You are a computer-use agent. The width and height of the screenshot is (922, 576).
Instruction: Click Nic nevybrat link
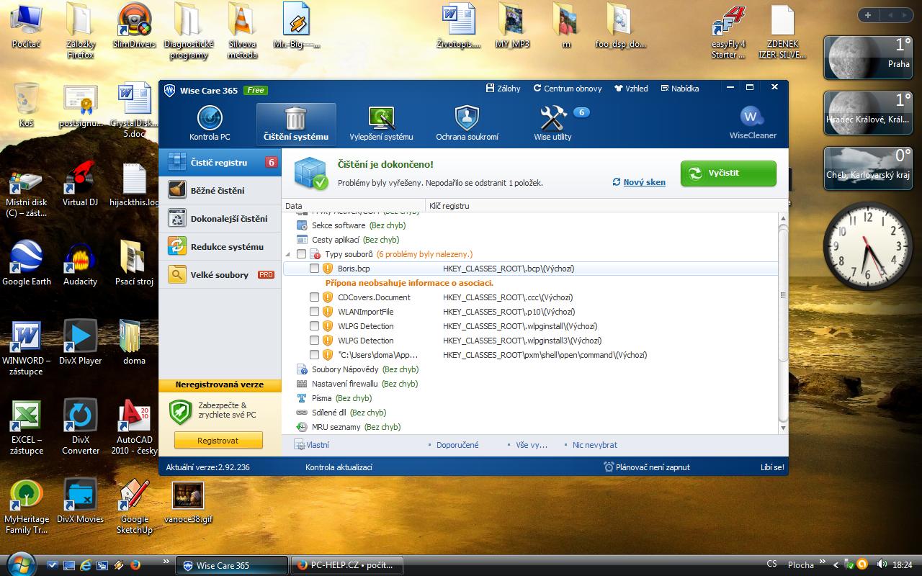pos(594,445)
